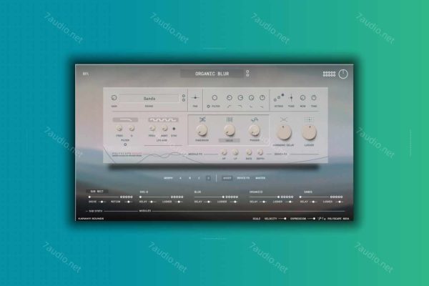The height and width of the screenshot is (286, 429).
Task: Select the SANDS layer label in the mixer
Action: click(308, 192)
